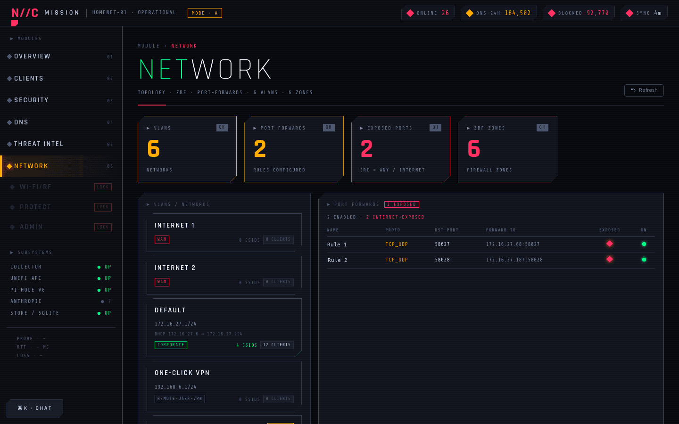Click the PI-HOLE V6 subsystem row
Image resolution: width=679 pixels, height=424 pixels.
pyautogui.click(x=61, y=290)
